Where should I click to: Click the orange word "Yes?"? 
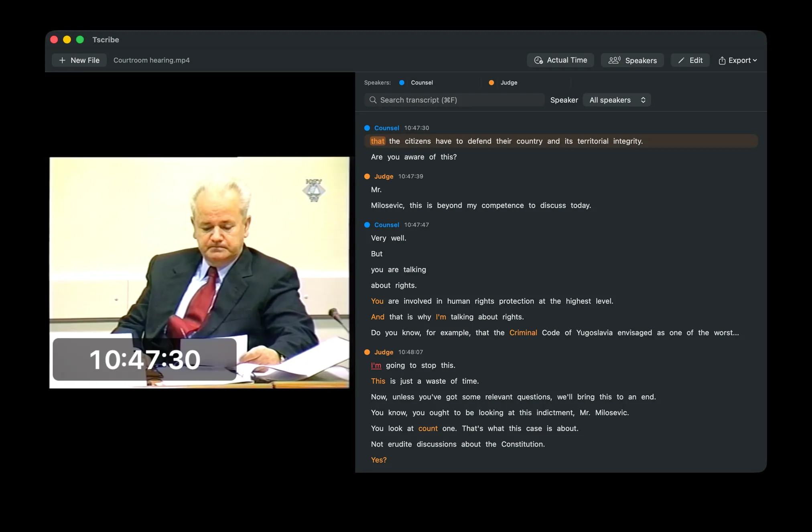tap(379, 460)
